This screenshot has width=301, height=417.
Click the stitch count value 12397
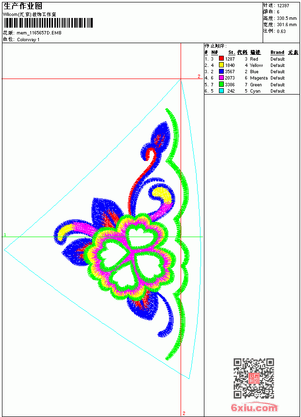click(283, 6)
